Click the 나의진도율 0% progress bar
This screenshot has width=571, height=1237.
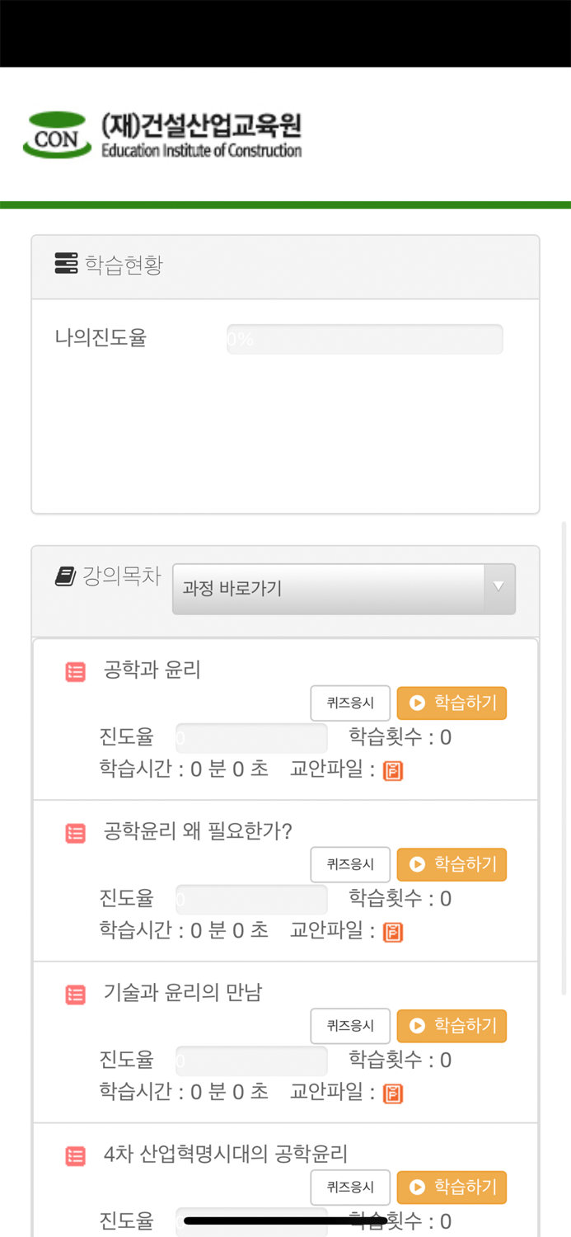pyautogui.click(x=364, y=338)
